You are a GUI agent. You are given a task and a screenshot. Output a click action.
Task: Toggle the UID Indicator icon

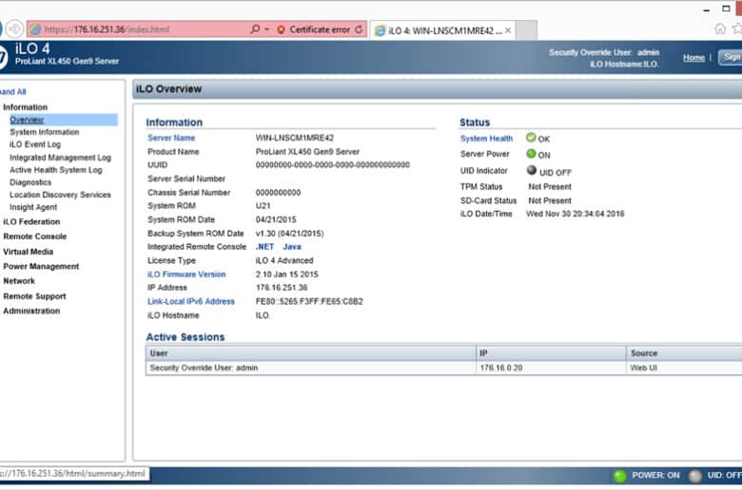[532, 170]
